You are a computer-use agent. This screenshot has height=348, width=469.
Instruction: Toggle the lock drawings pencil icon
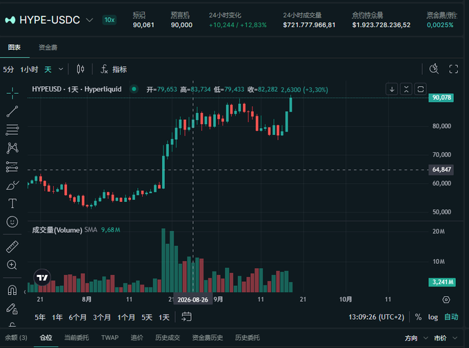(x=12, y=309)
